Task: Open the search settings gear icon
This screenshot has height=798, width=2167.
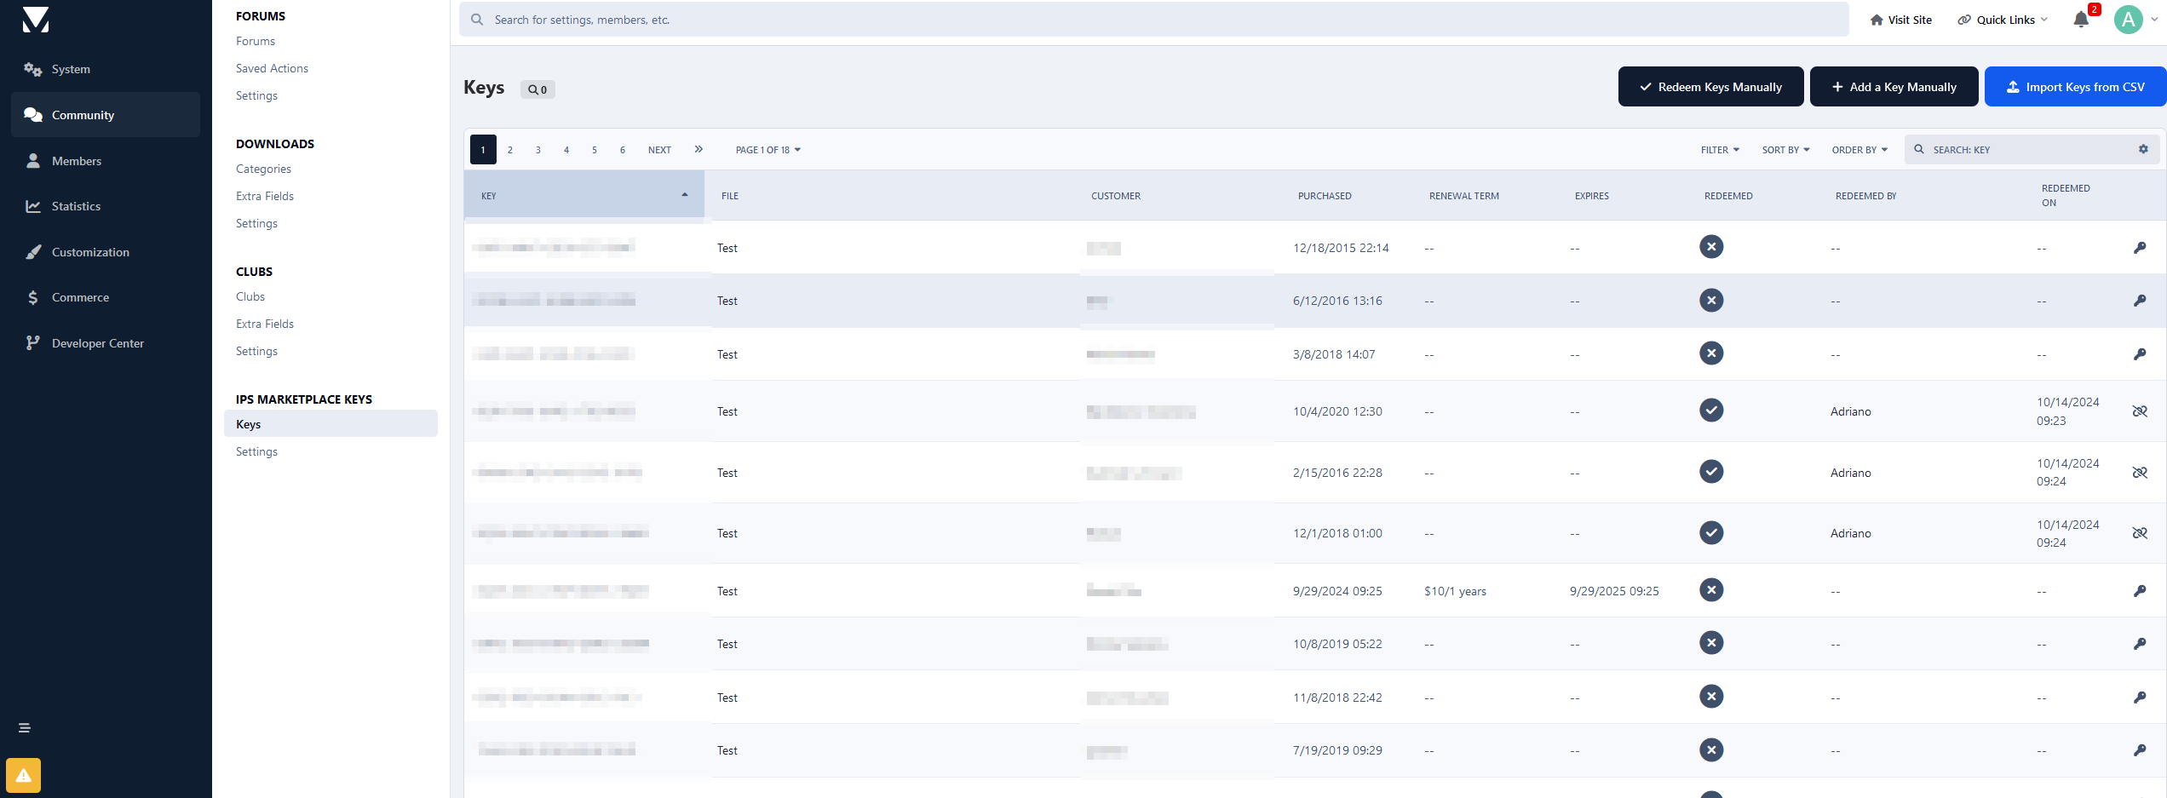Action: [x=2143, y=150]
